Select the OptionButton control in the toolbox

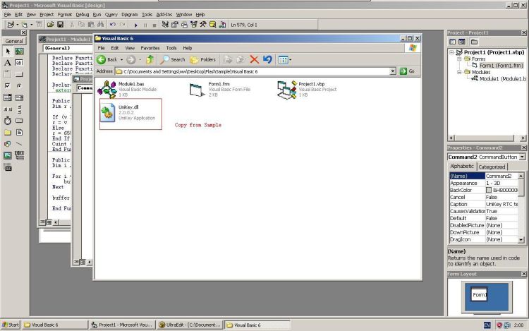(x=19, y=85)
